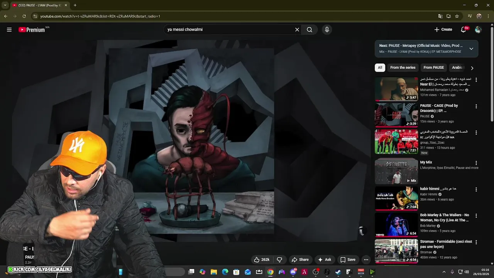Open options menu for Nesr El video
This screenshot has height=278, width=494.
tap(476, 80)
